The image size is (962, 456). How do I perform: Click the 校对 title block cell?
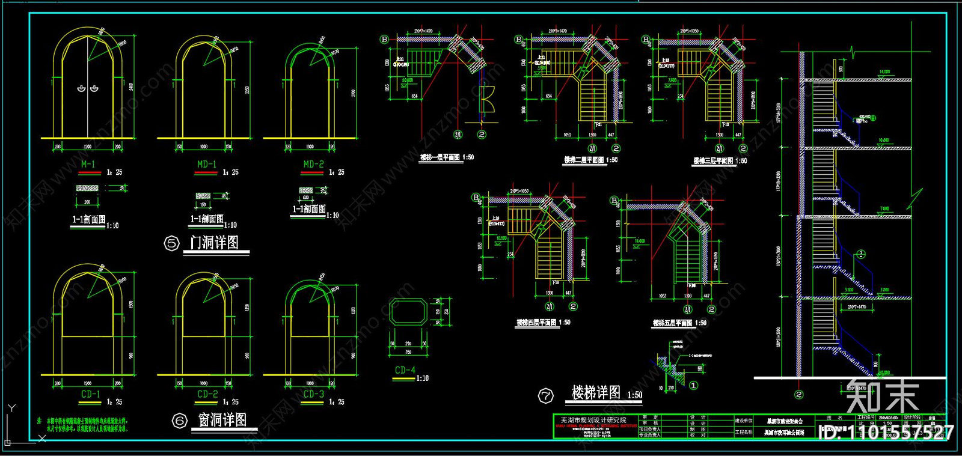click(x=697, y=435)
